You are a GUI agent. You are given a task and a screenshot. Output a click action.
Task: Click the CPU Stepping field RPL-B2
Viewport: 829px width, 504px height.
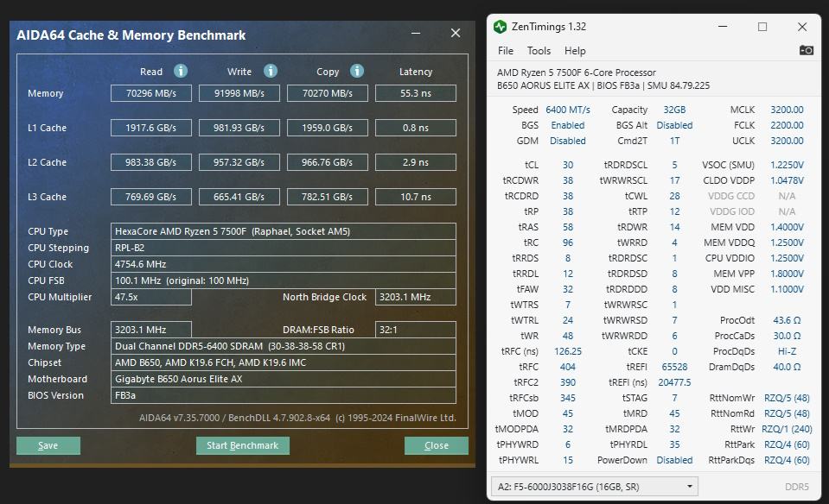point(284,248)
